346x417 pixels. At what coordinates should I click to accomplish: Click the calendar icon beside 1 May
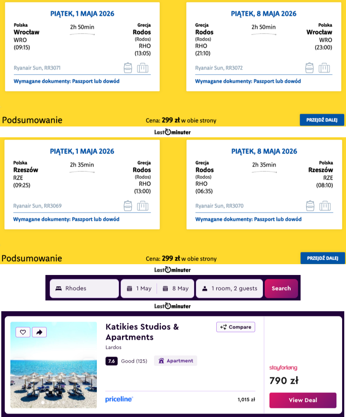tap(129, 289)
